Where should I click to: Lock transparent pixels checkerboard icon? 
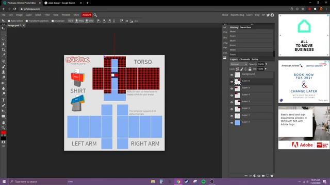(237, 69)
